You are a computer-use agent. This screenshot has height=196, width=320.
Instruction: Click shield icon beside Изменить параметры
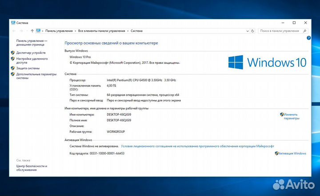(282, 114)
